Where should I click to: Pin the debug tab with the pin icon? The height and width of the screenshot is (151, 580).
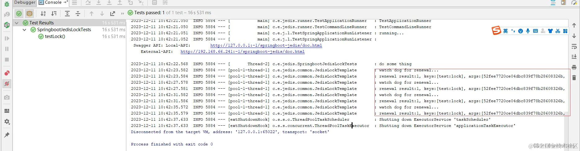coord(7,135)
